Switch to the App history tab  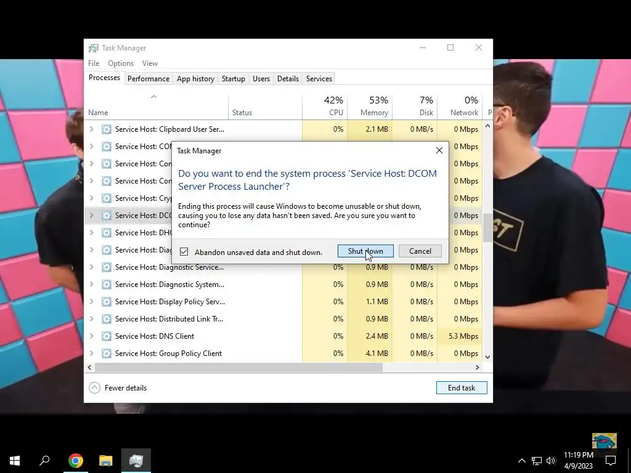click(x=195, y=79)
